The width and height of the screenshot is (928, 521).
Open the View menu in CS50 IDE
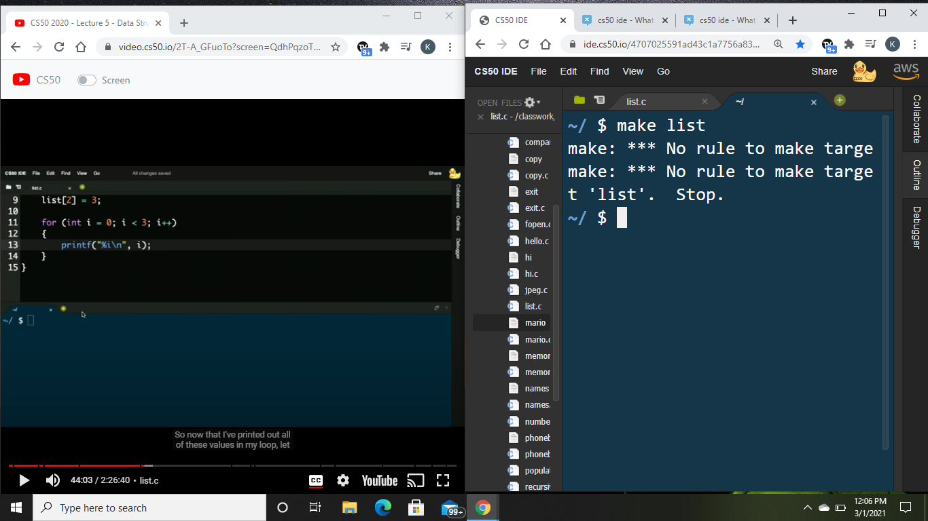(x=632, y=71)
